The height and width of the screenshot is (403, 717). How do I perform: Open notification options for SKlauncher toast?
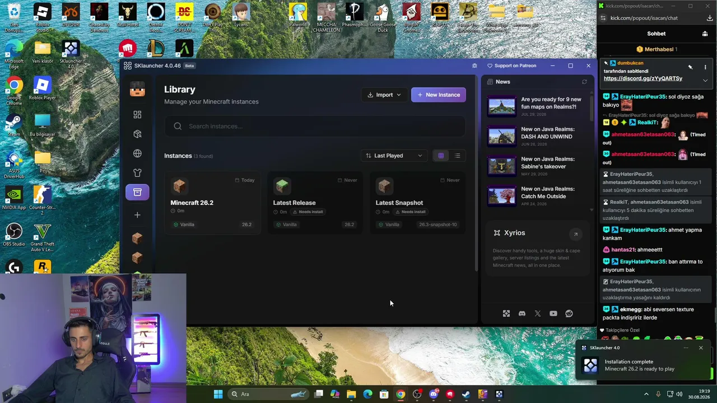pyautogui.click(x=686, y=348)
